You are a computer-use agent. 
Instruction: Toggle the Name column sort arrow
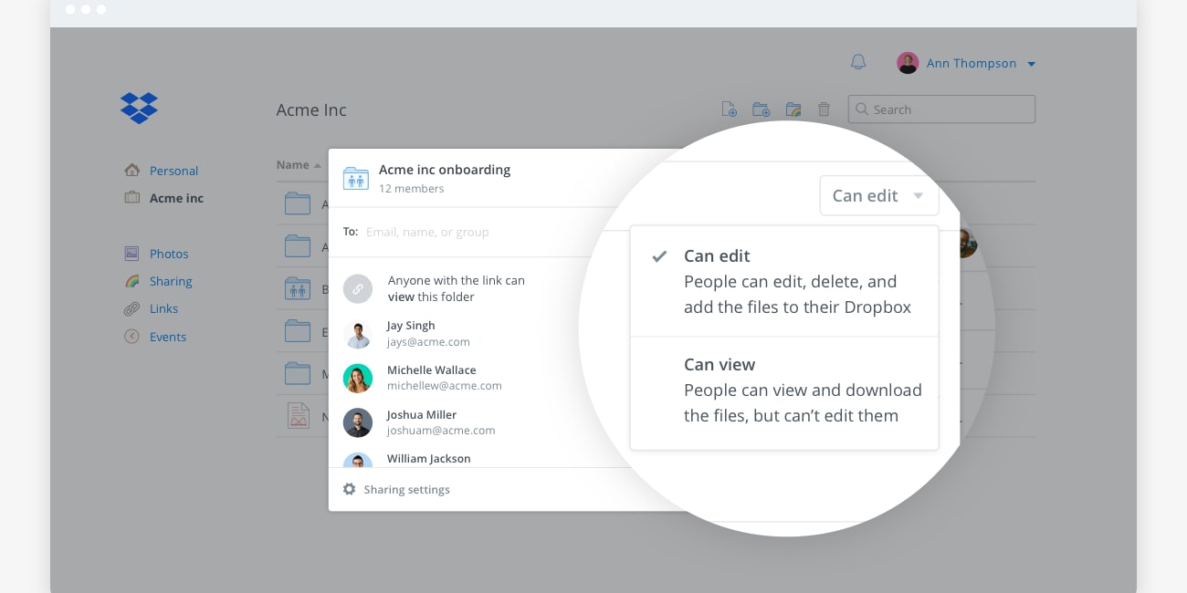click(x=318, y=166)
